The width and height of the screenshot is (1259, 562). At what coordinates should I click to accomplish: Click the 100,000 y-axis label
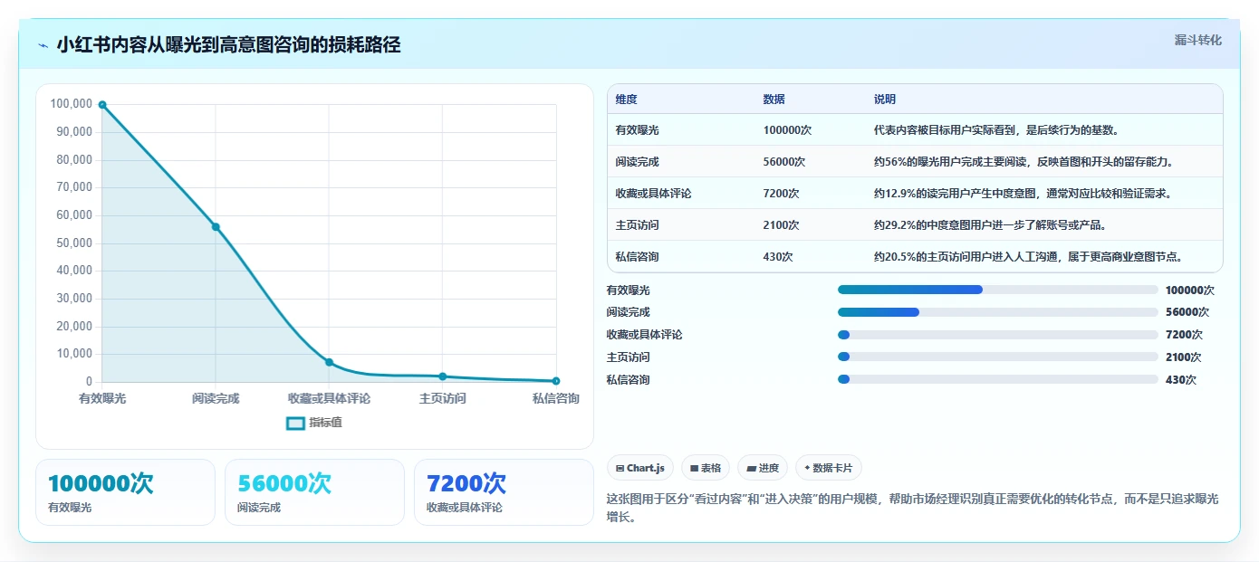[x=72, y=104]
